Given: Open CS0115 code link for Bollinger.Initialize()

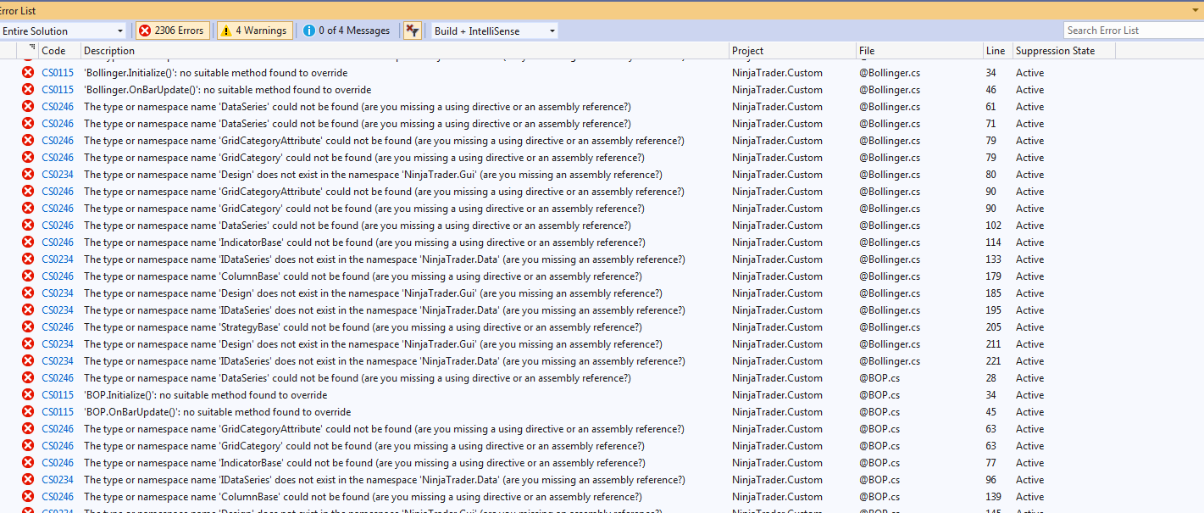Looking at the screenshot, I should tap(58, 73).
